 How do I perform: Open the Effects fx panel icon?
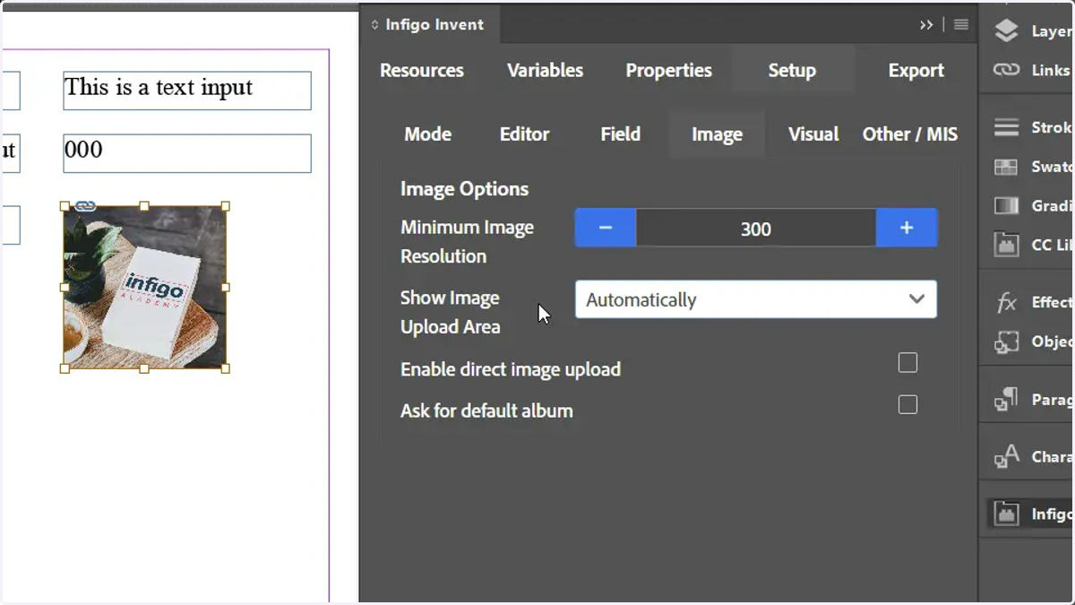pyautogui.click(x=1007, y=302)
